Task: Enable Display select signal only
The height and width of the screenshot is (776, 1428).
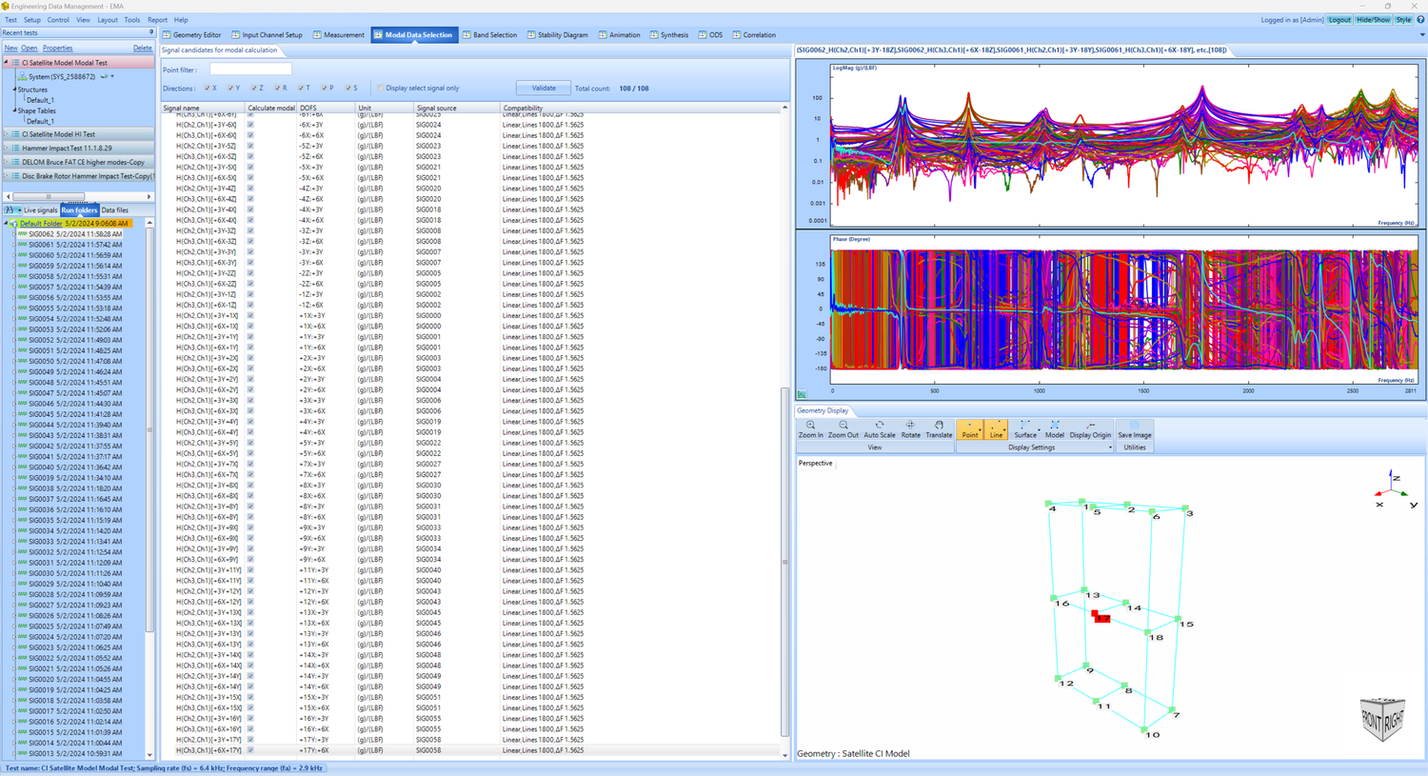Action: tap(381, 87)
